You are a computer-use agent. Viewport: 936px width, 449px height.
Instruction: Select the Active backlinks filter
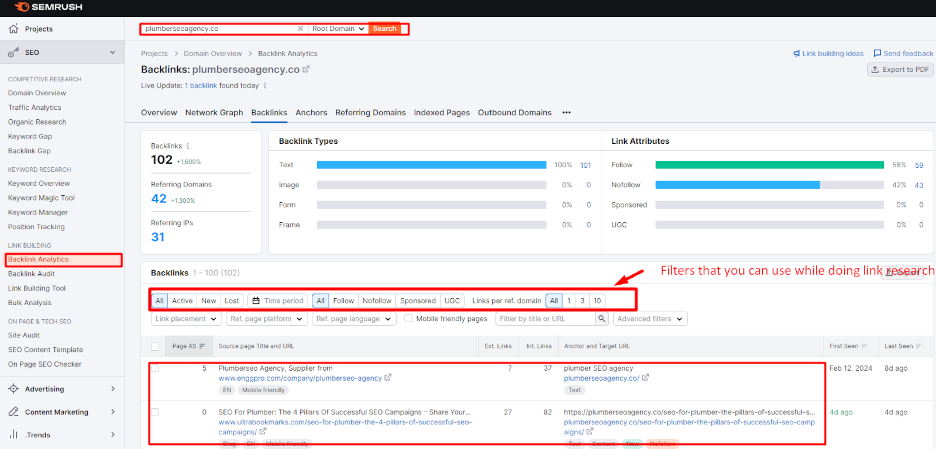click(182, 301)
